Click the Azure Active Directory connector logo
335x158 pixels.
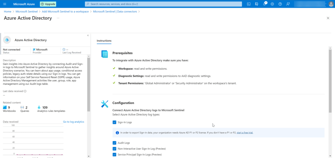click(7, 40)
